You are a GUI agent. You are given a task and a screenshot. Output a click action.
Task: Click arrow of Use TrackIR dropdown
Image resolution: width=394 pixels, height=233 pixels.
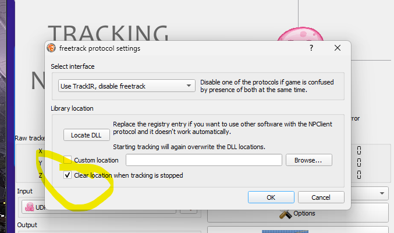click(x=189, y=86)
